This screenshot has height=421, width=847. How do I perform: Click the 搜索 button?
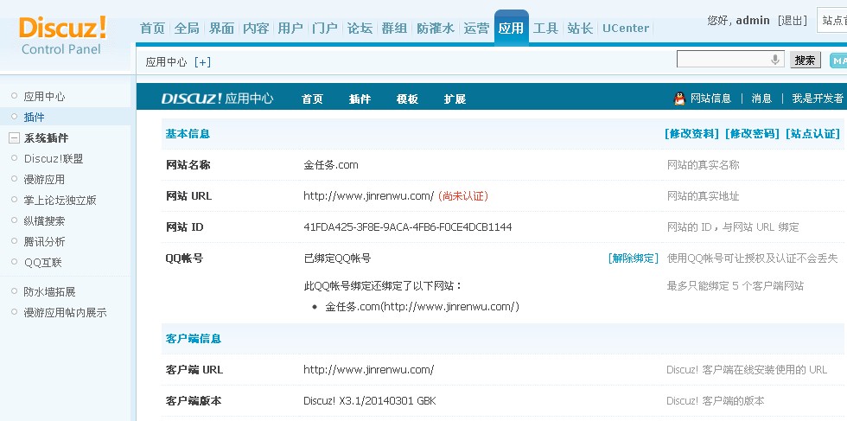pyautogui.click(x=805, y=60)
